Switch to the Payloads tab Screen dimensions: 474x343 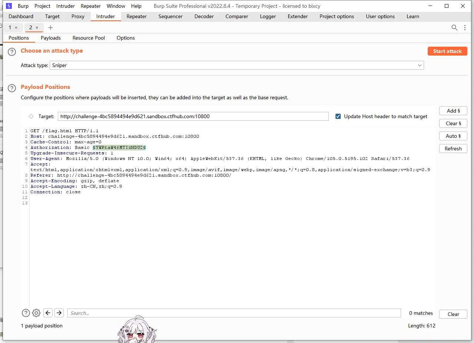click(51, 38)
